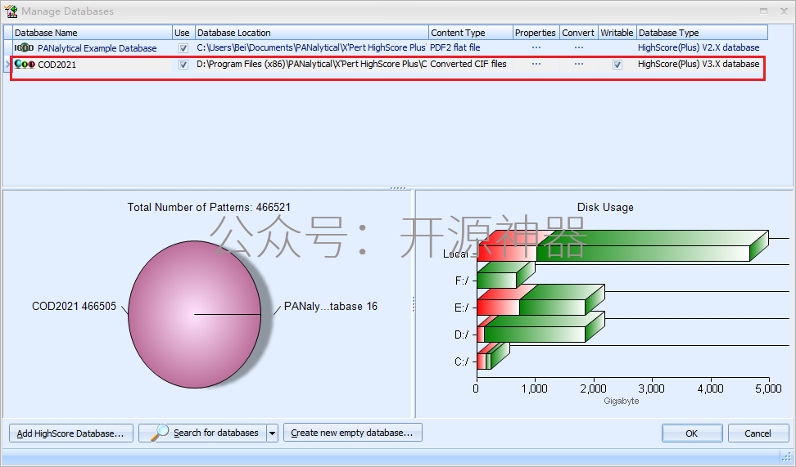Maximize the Manage Databases window
The height and width of the screenshot is (467, 796).
[x=763, y=11]
